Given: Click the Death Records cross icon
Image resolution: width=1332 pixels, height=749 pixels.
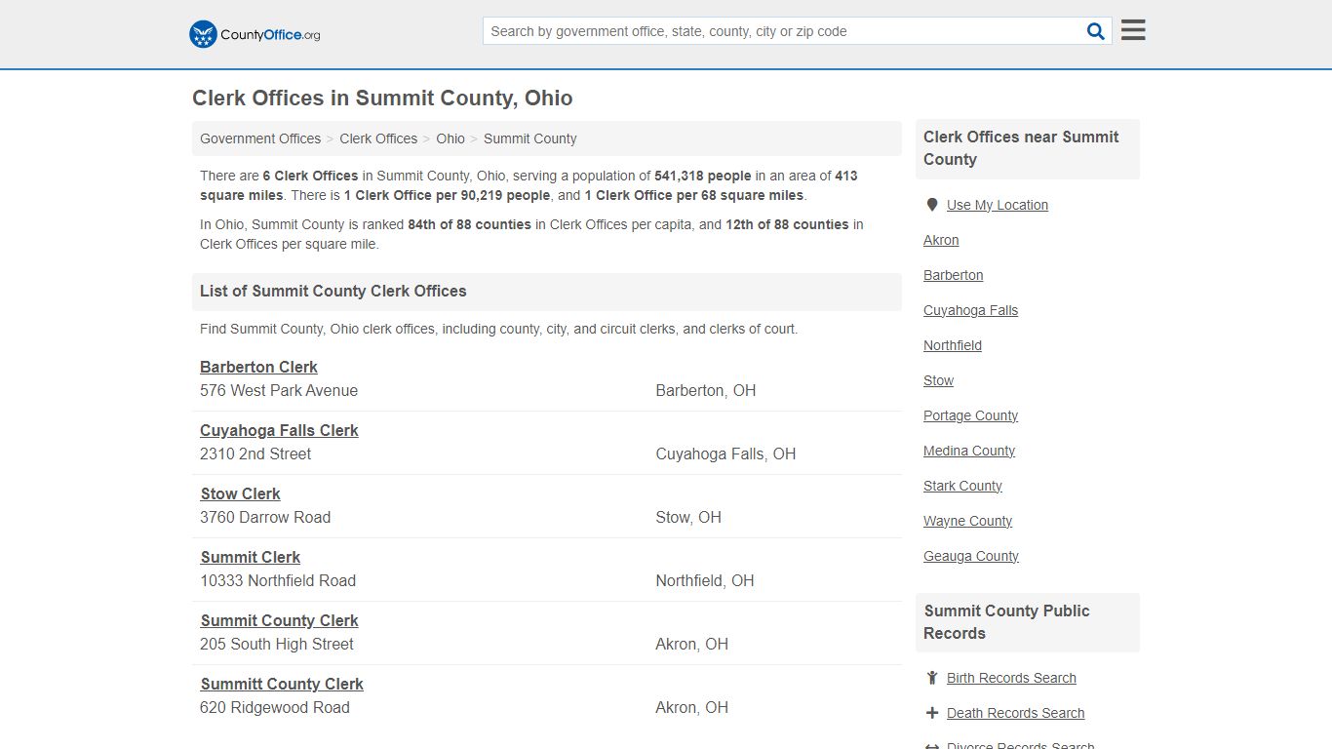Looking at the screenshot, I should coord(932,713).
